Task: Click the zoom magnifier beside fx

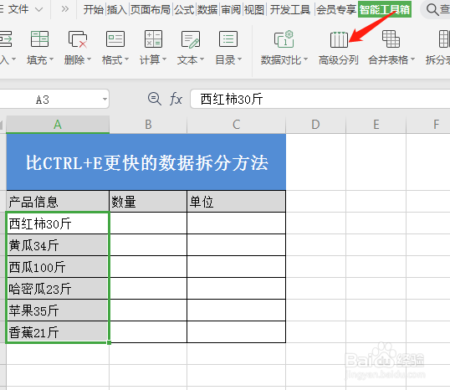Action: [x=155, y=99]
